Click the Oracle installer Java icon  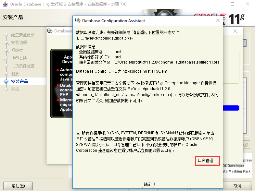(6, 4)
